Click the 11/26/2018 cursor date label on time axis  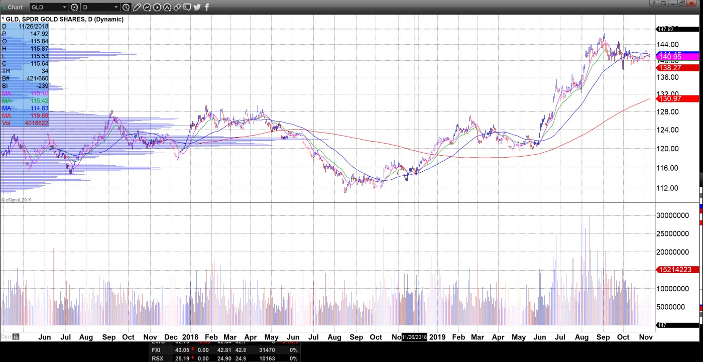click(x=414, y=337)
